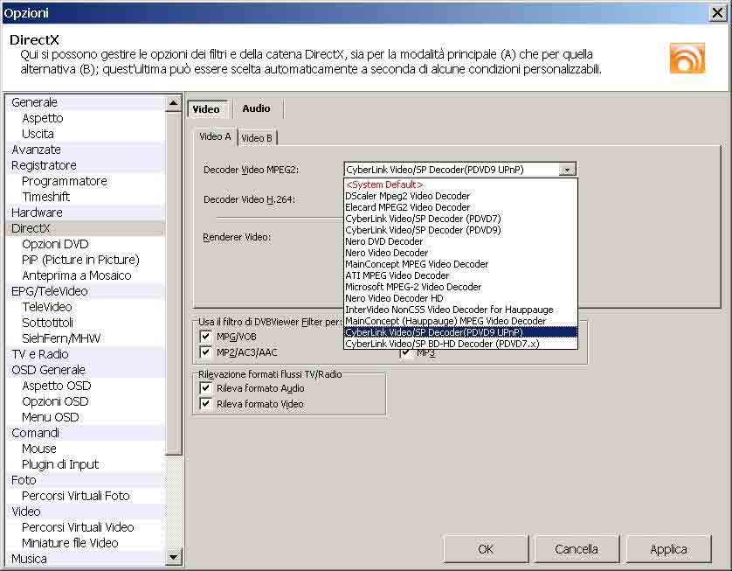Image resolution: width=732 pixels, height=571 pixels.
Task: Click the orange DVBViewer logo icon
Action: (x=687, y=58)
